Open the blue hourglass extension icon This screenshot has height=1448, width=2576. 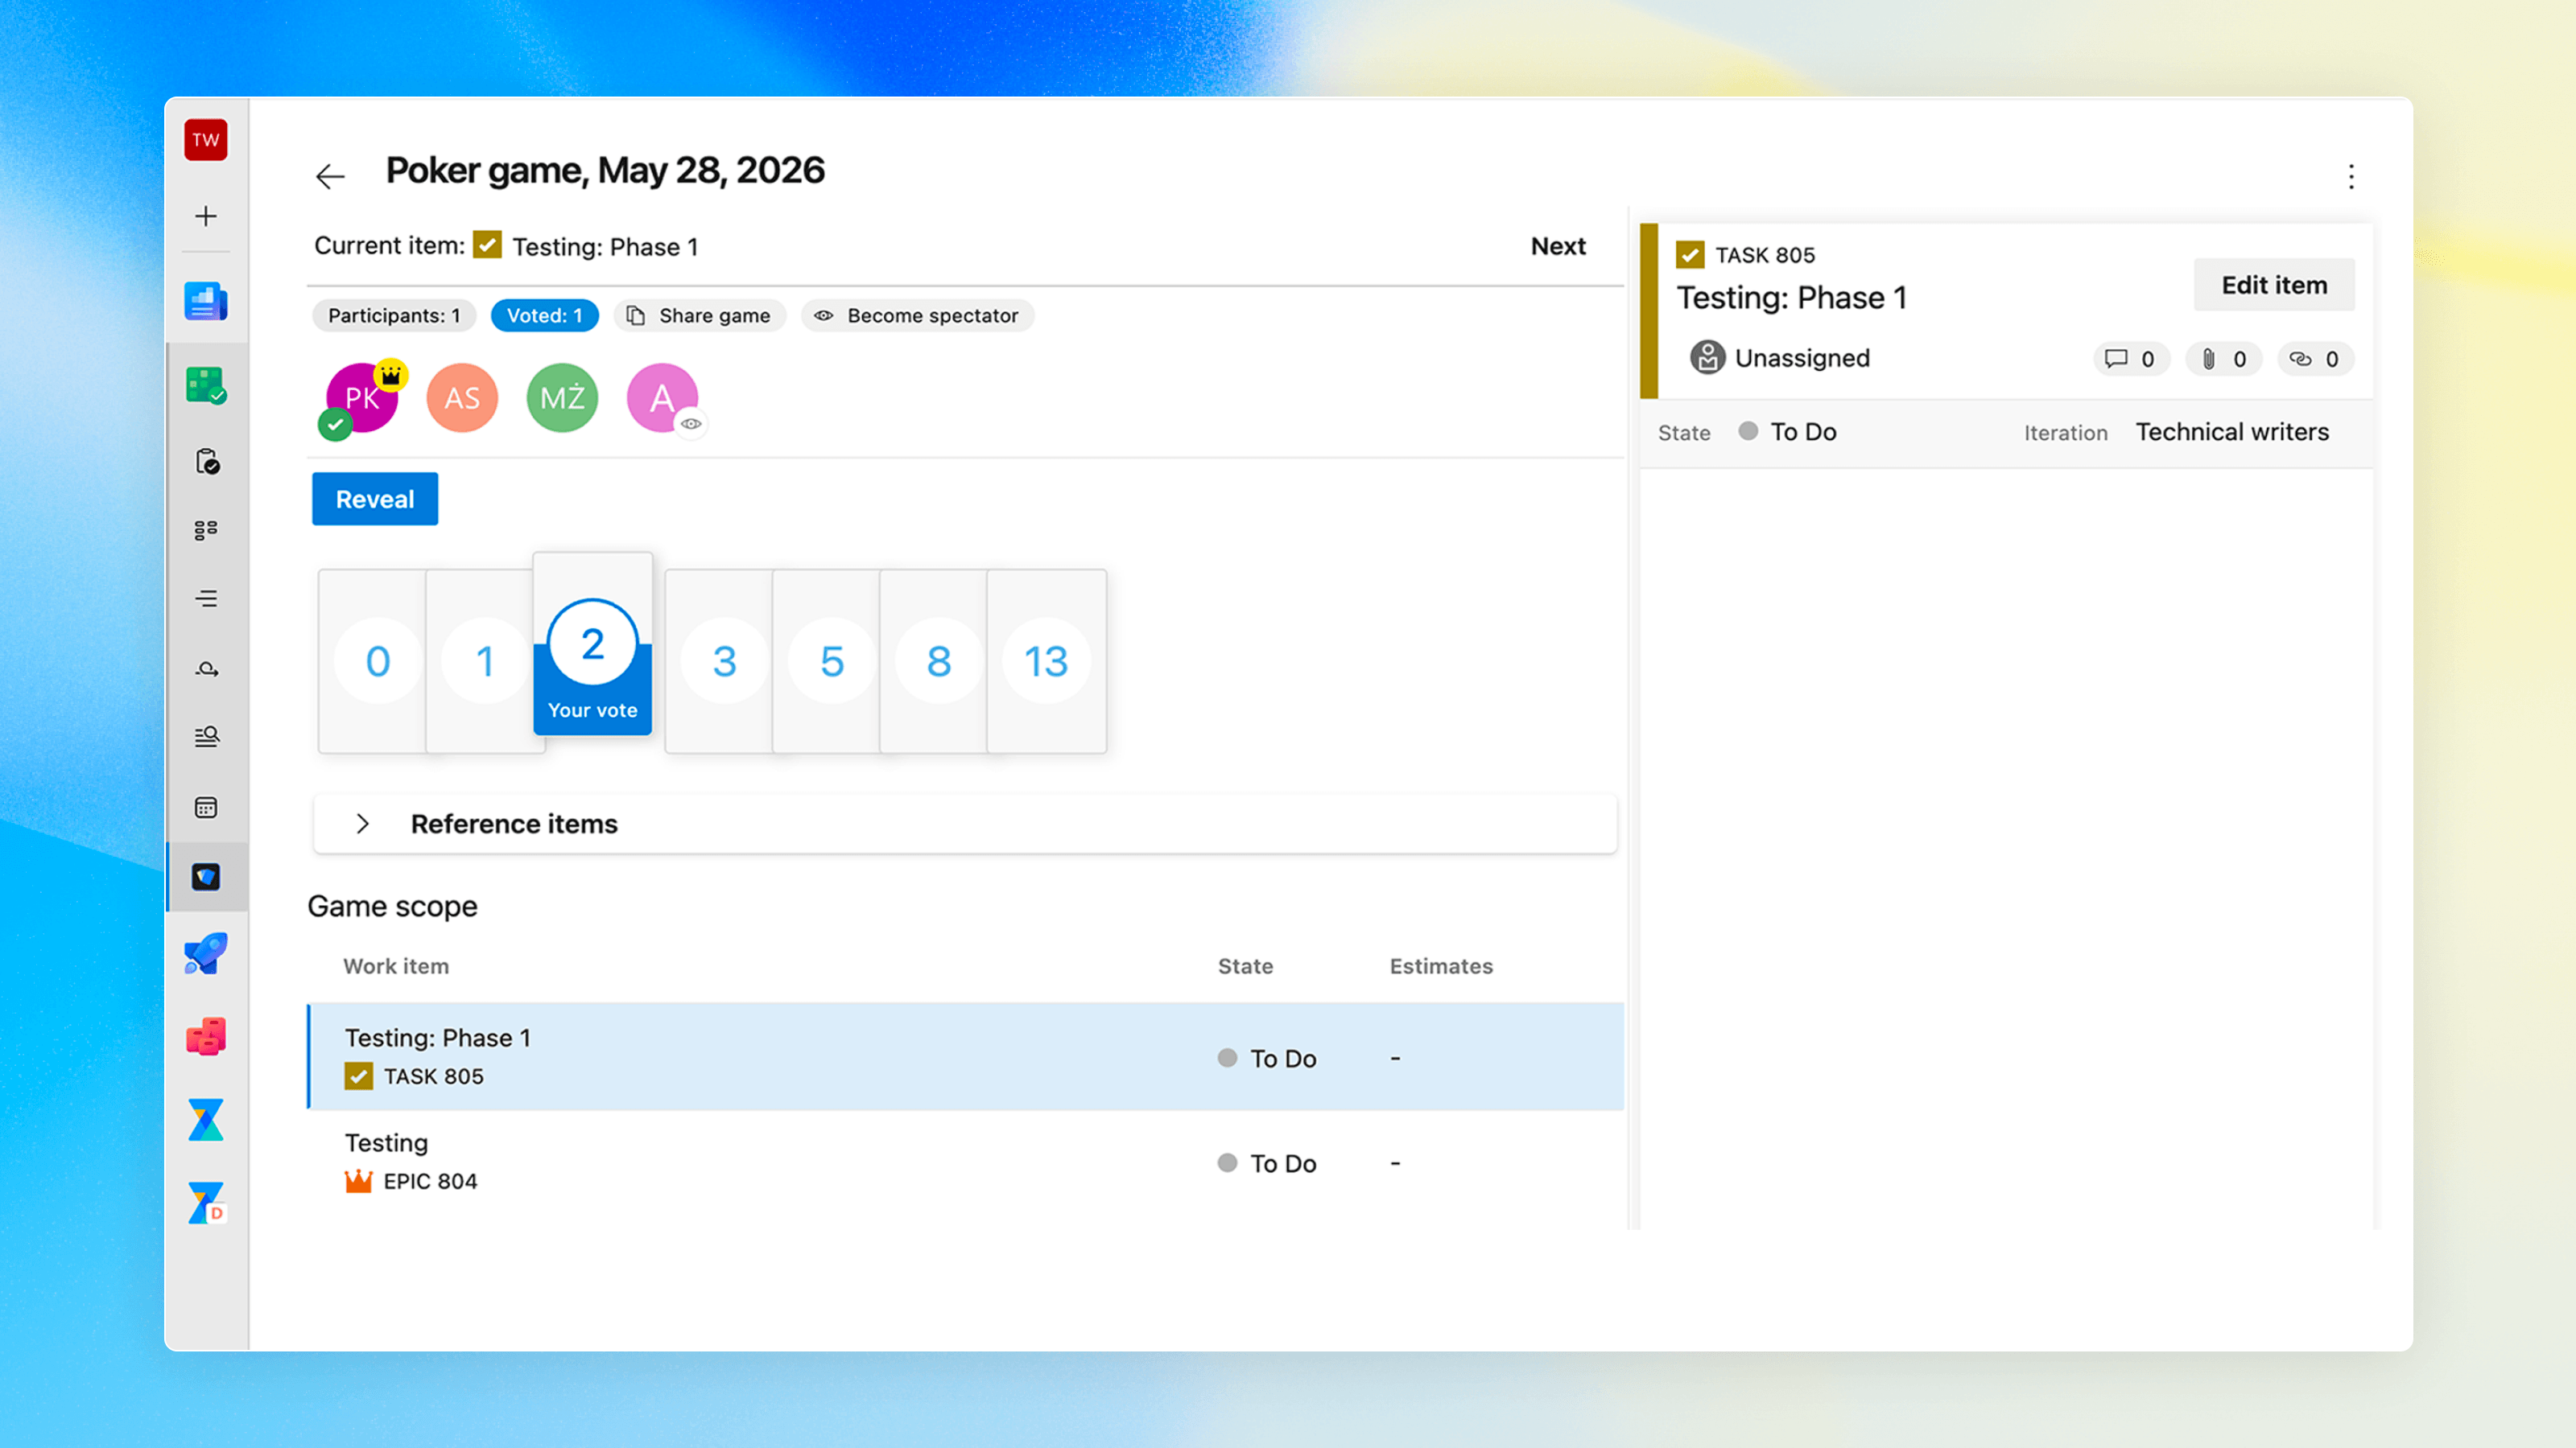pyautogui.click(x=206, y=1121)
